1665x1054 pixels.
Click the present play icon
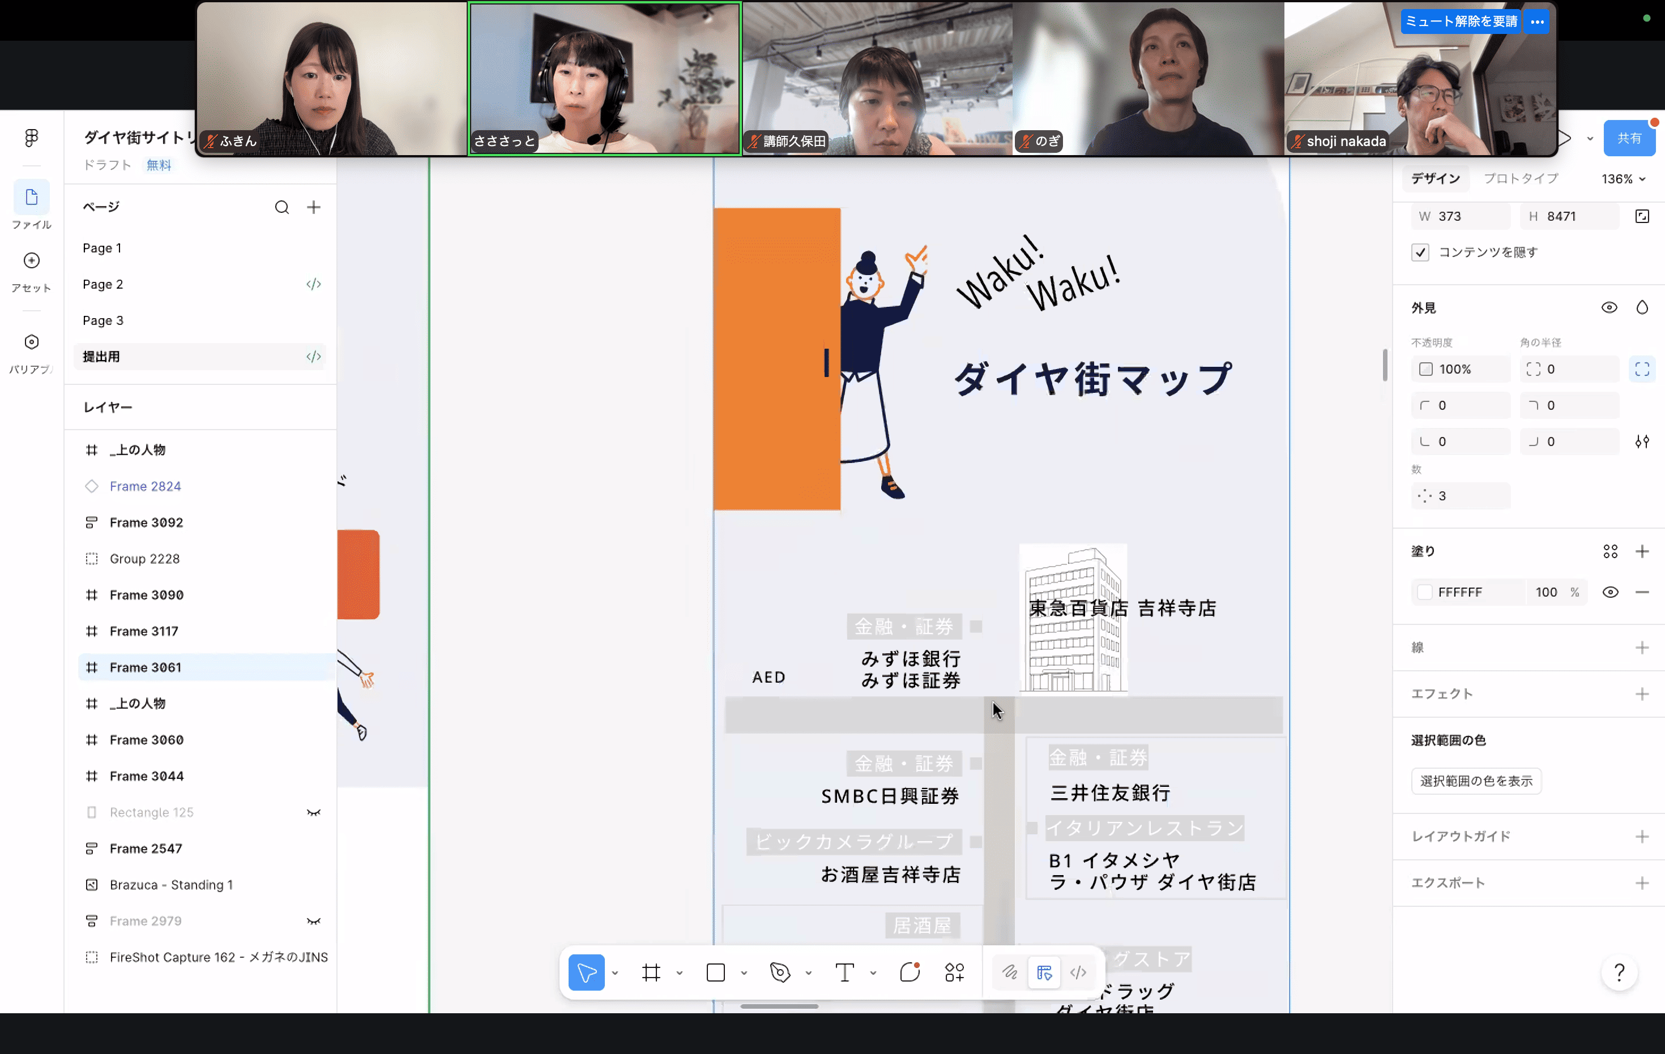(1566, 138)
